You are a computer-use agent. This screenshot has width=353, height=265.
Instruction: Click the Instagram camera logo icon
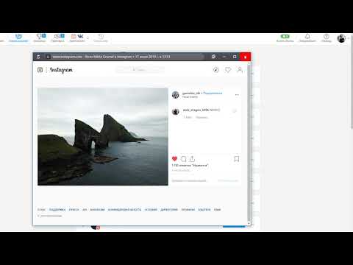[x=40, y=70]
